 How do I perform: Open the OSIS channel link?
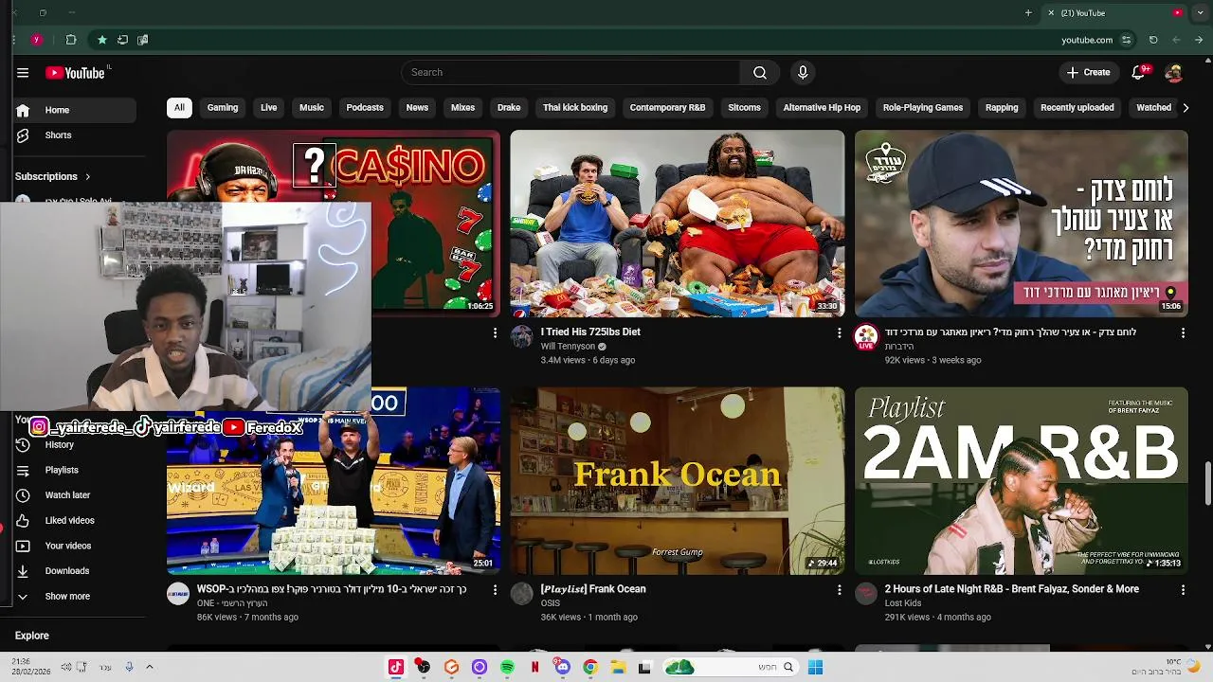point(551,603)
